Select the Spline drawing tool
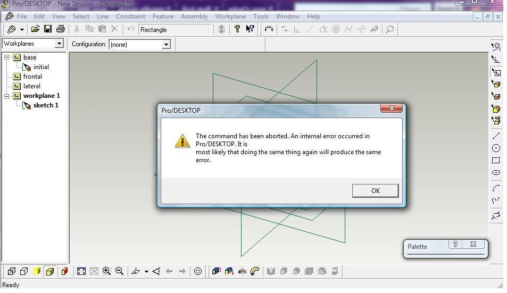This screenshot has height=293, width=507. 496,200
